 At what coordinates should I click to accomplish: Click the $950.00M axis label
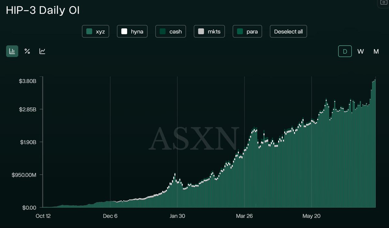pos(24,175)
